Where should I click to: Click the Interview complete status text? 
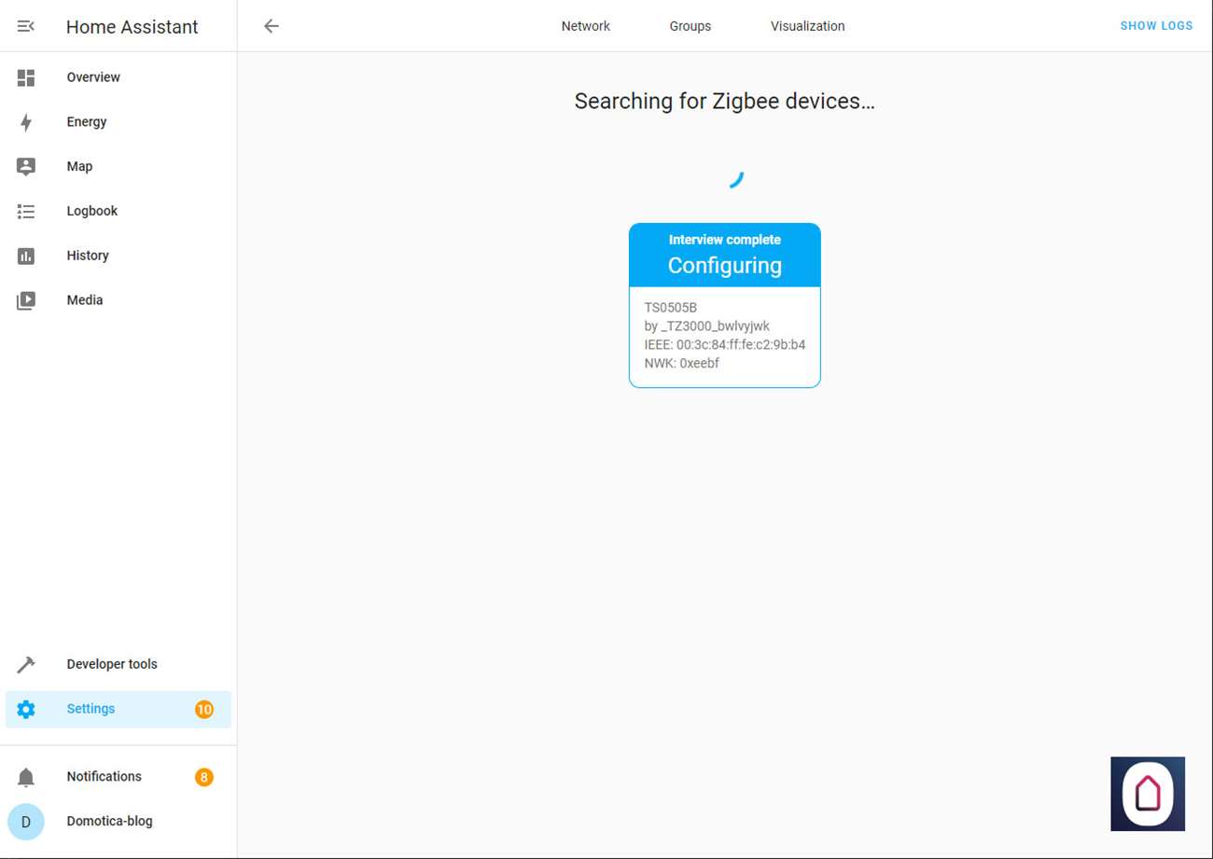click(x=725, y=240)
